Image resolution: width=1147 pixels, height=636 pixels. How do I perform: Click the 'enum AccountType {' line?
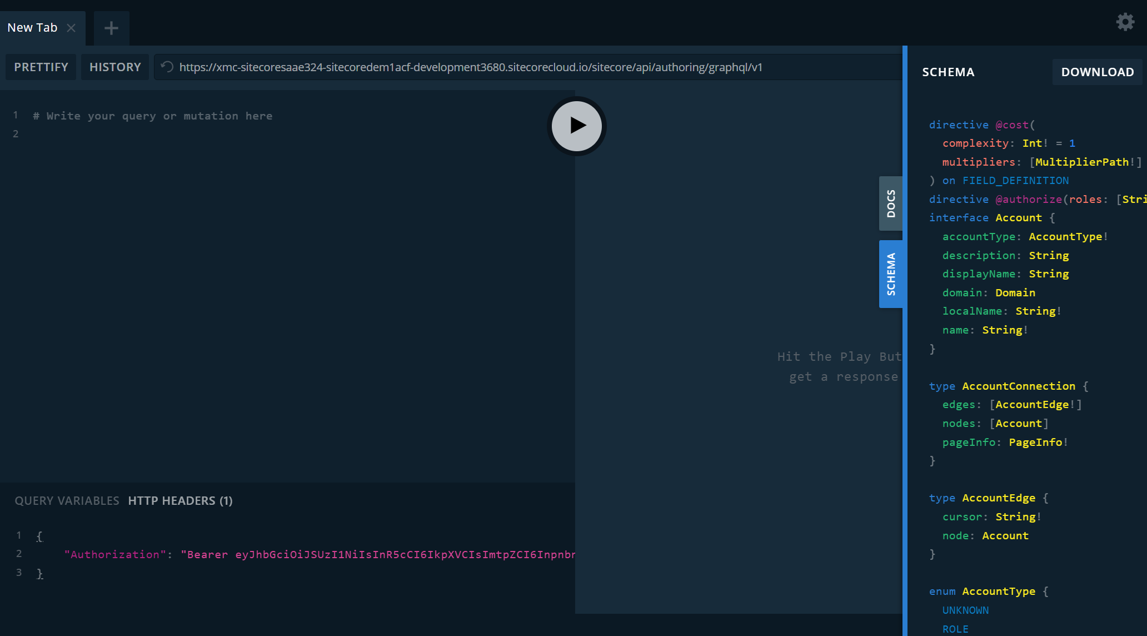coord(989,592)
